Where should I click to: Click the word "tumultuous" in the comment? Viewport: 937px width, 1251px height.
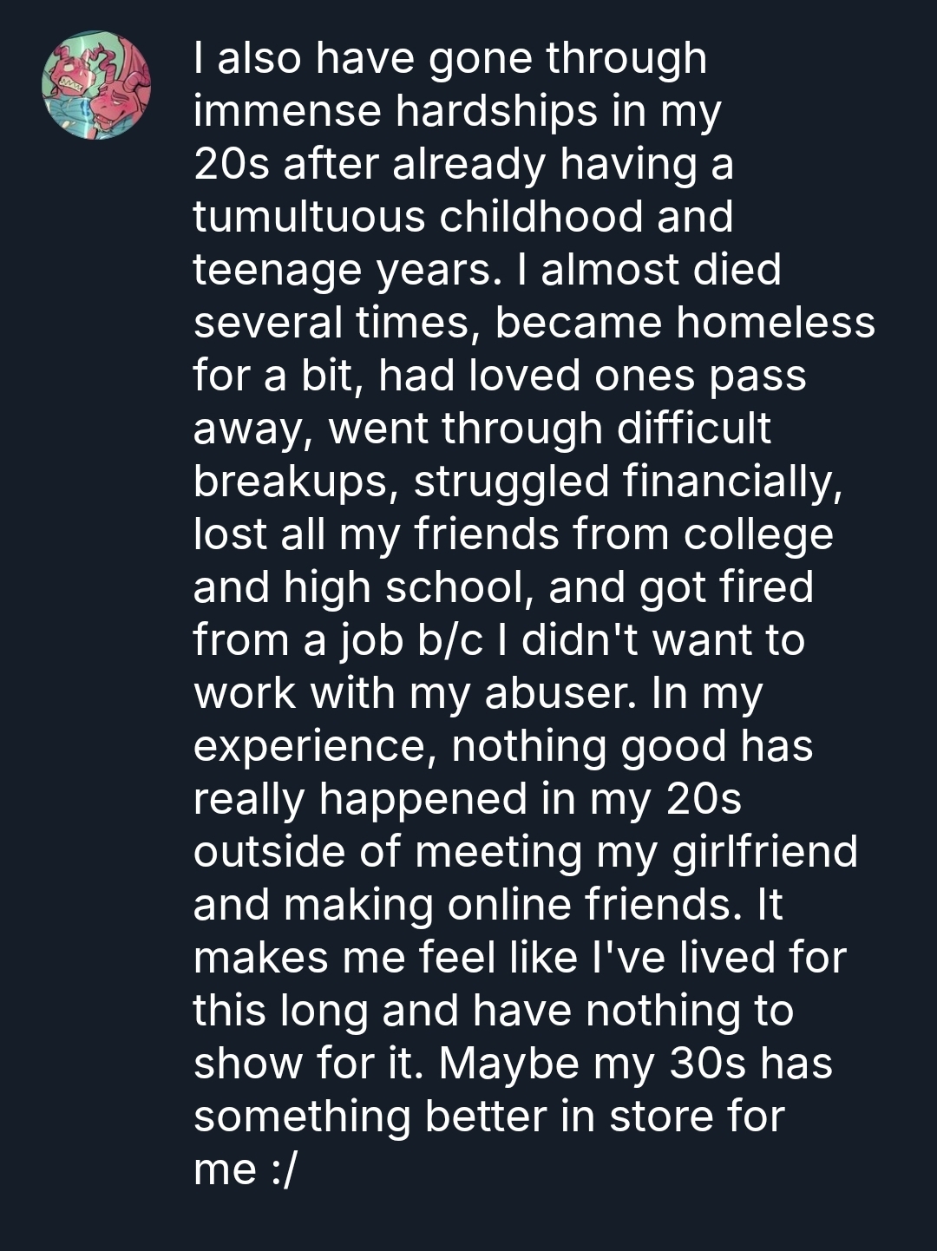pos(308,217)
